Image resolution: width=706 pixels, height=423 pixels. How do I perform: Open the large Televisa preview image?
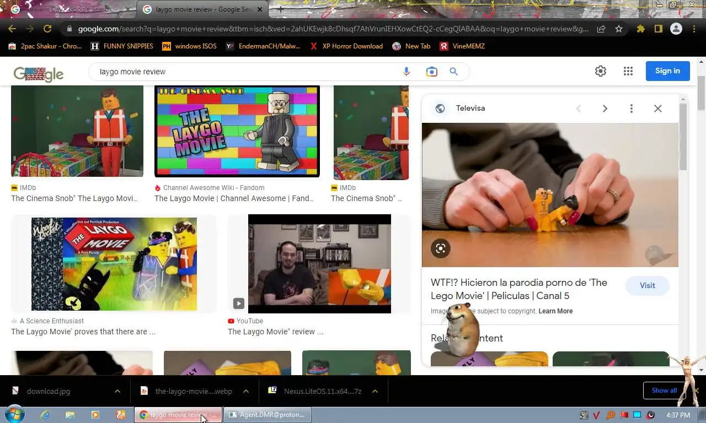click(x=550, y=195)
